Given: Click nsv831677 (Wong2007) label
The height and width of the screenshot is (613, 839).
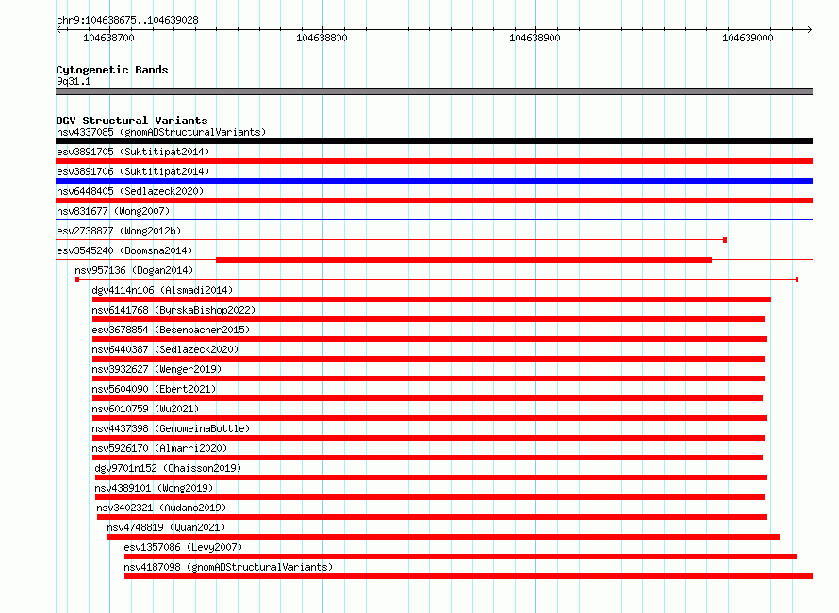Looking at the screenshot, I should tap(113, 211).
